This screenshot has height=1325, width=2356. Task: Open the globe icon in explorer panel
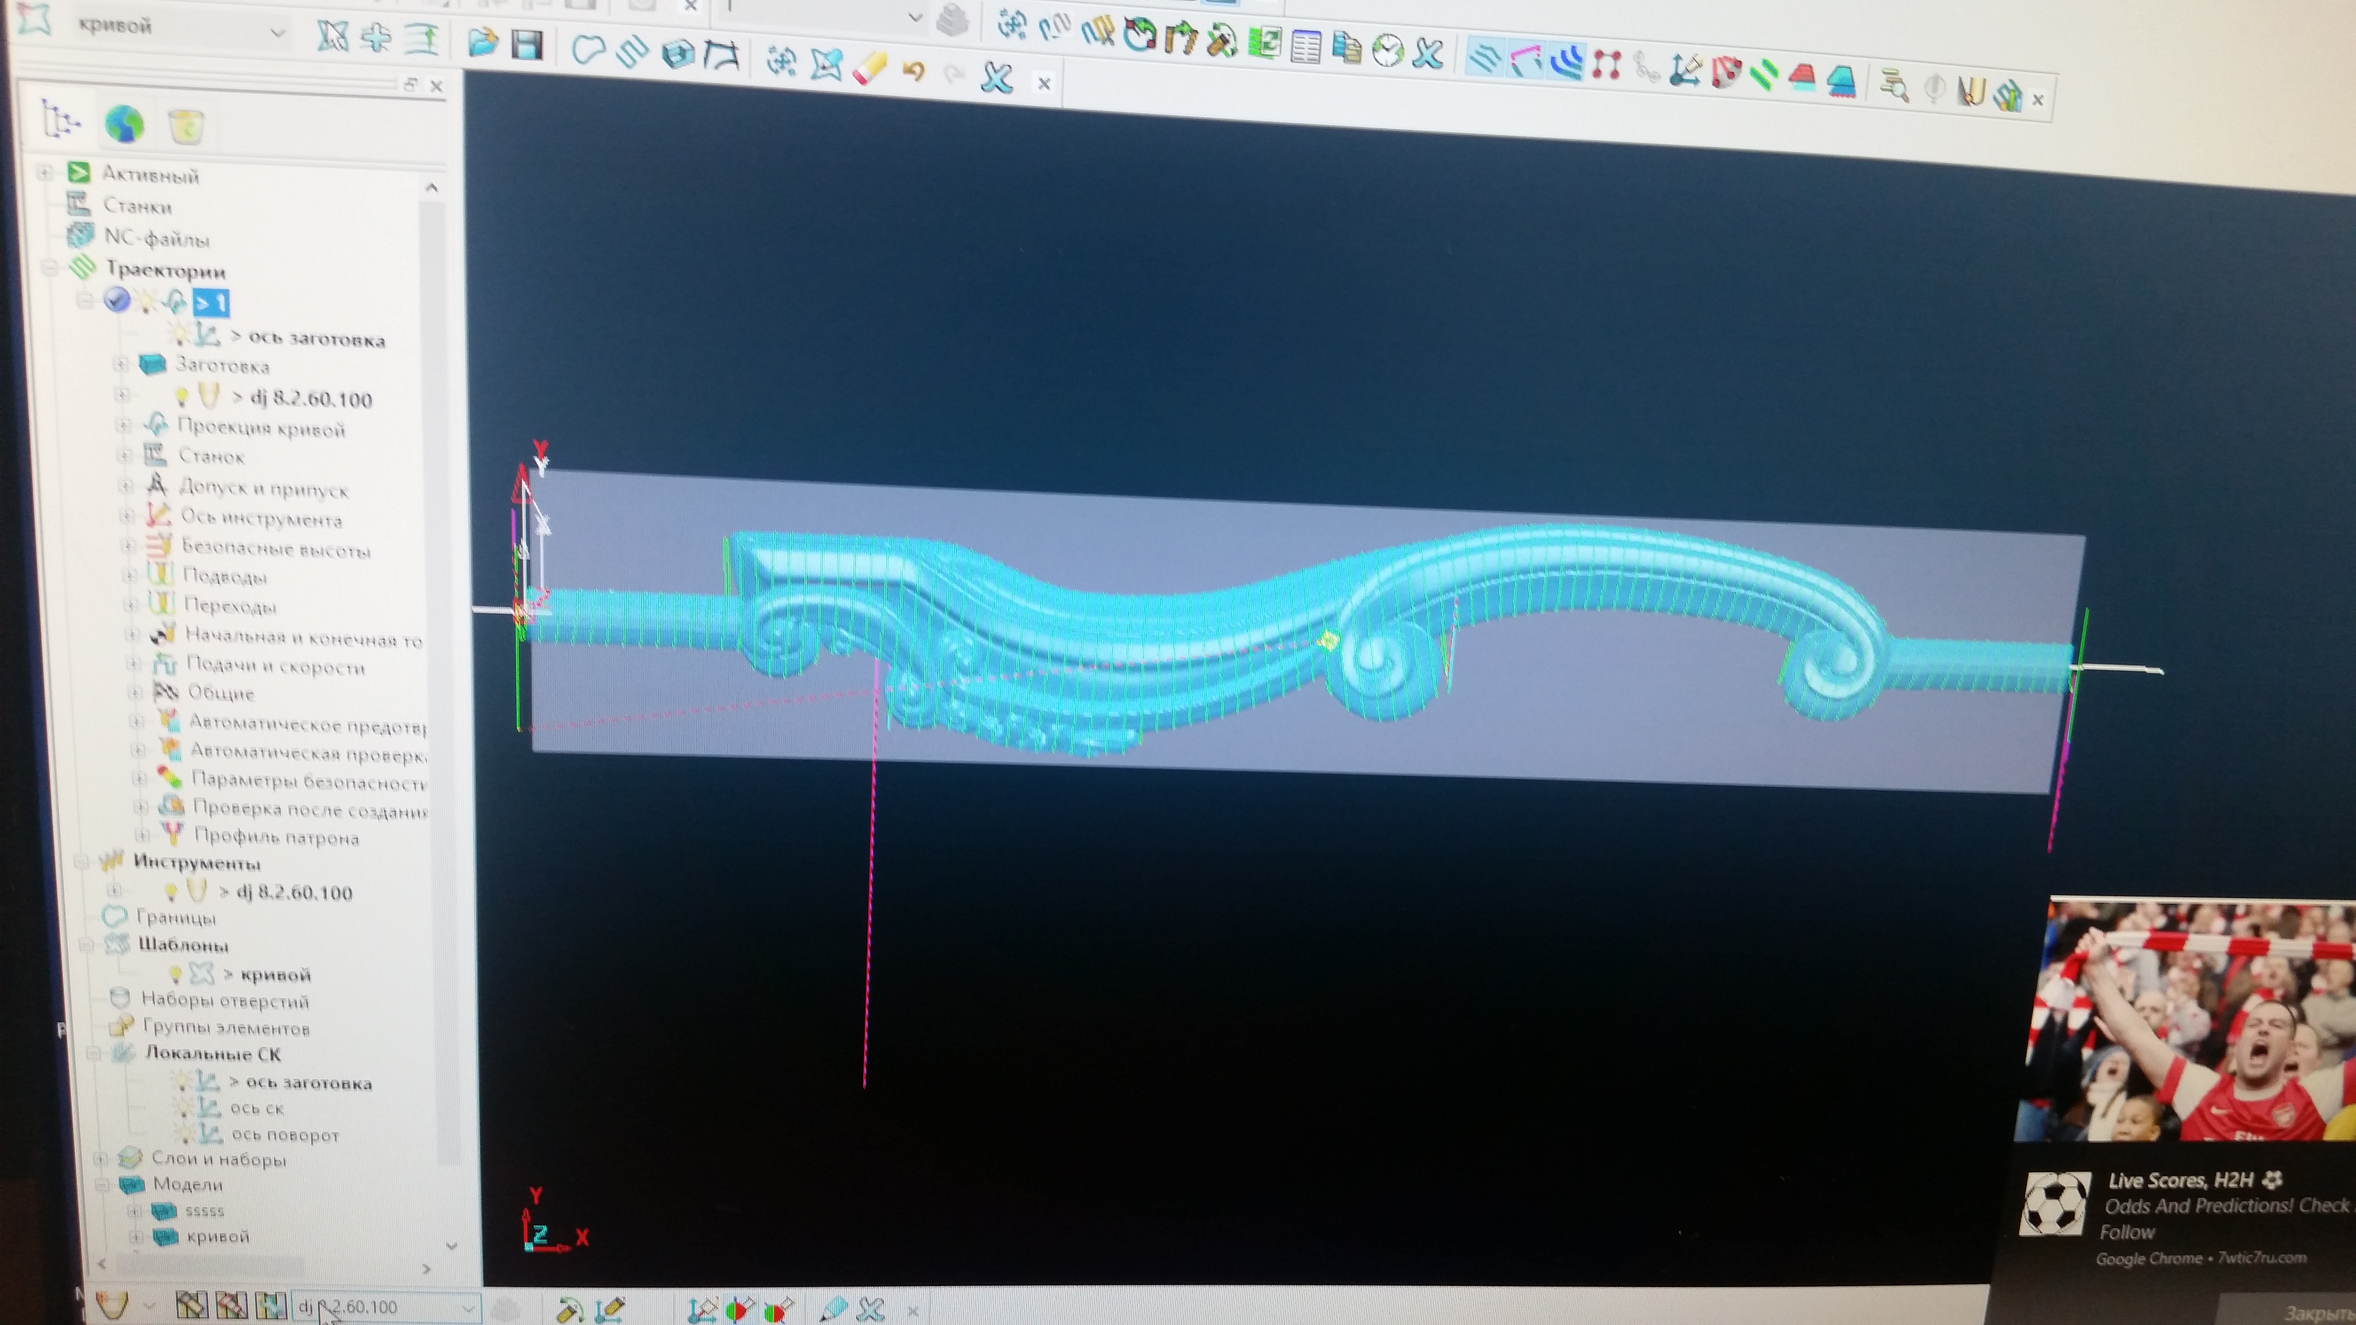pyautogui.click(x=124, y=123)
